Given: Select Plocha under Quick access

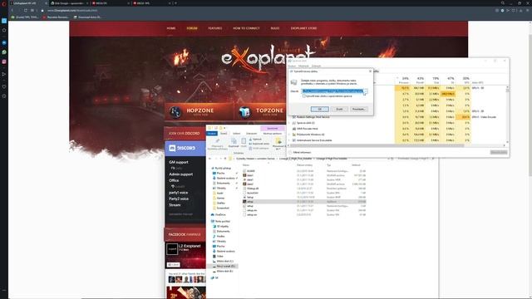Looking at the screenshot, I should (x=220, y=174).
